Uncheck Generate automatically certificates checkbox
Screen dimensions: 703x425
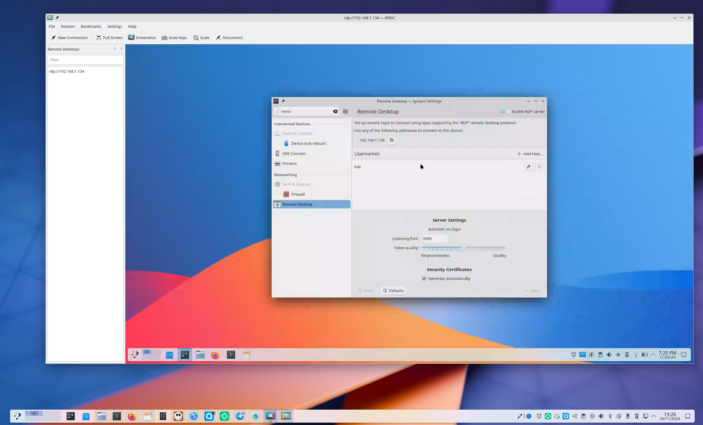[x=424, y=278]
